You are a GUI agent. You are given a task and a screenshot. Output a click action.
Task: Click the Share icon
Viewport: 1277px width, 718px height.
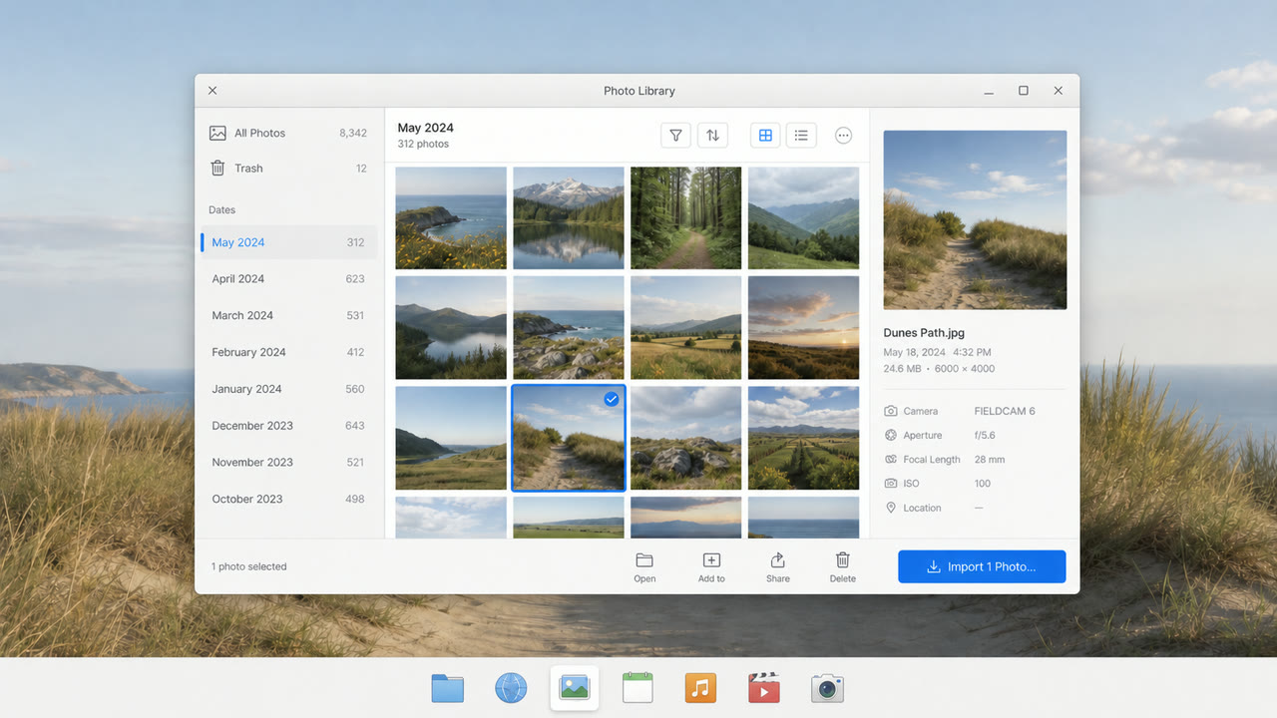click(x=778, y=560)
